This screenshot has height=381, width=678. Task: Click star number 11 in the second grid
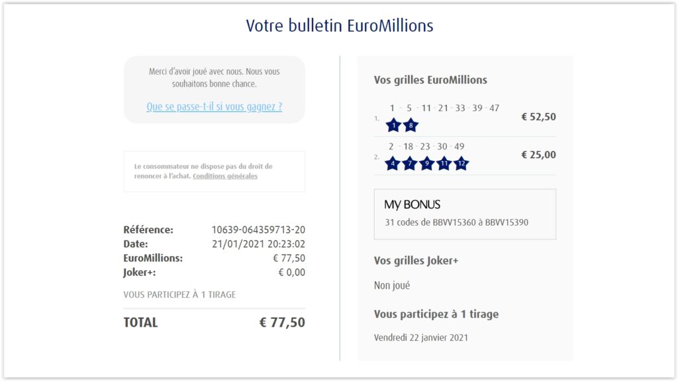tap(444, 163)
